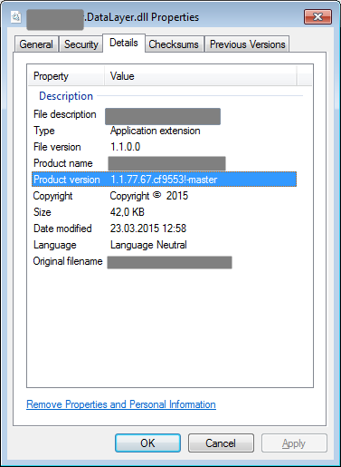The height and width of the screenshot is (467, 341).
Task: Select the File version row label
Action: (57, 147)
